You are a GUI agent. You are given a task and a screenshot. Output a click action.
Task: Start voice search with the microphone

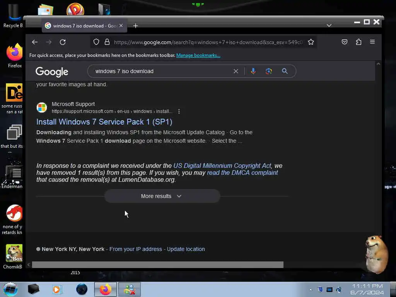253,71
